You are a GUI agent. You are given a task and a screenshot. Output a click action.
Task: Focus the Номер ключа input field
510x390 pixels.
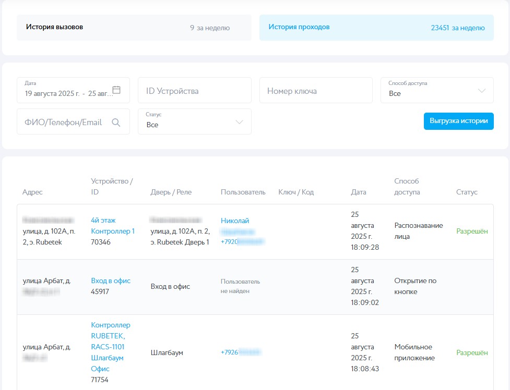coord(315,91)
